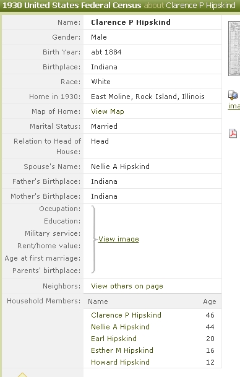
Task: Click the bold Clarence P Hipskind name value
Action: pos(131,22)
